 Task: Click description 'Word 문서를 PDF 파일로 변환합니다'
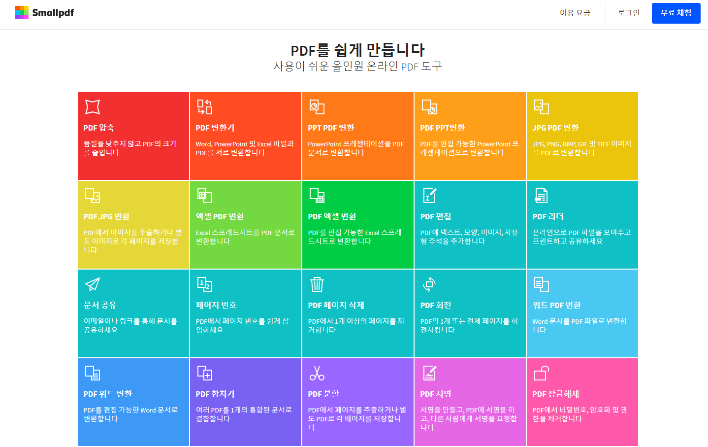click(x=579, y=326)
